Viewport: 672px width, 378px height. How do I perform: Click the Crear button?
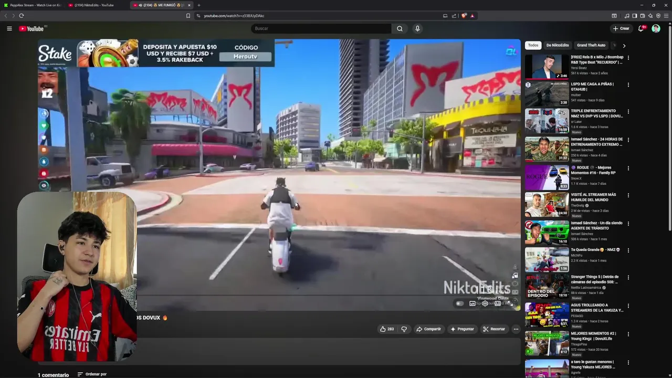[621, 28]
